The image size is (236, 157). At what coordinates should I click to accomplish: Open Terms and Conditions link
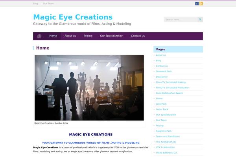[x=168, y=136]
